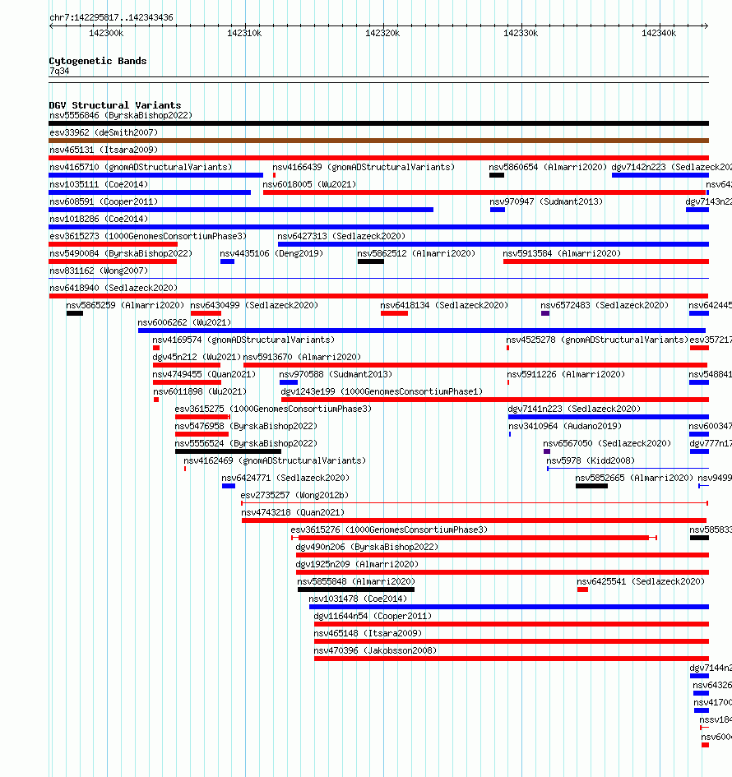Click nsv4169574 (gnomADStructuralVariants) label

pos(243,340)
